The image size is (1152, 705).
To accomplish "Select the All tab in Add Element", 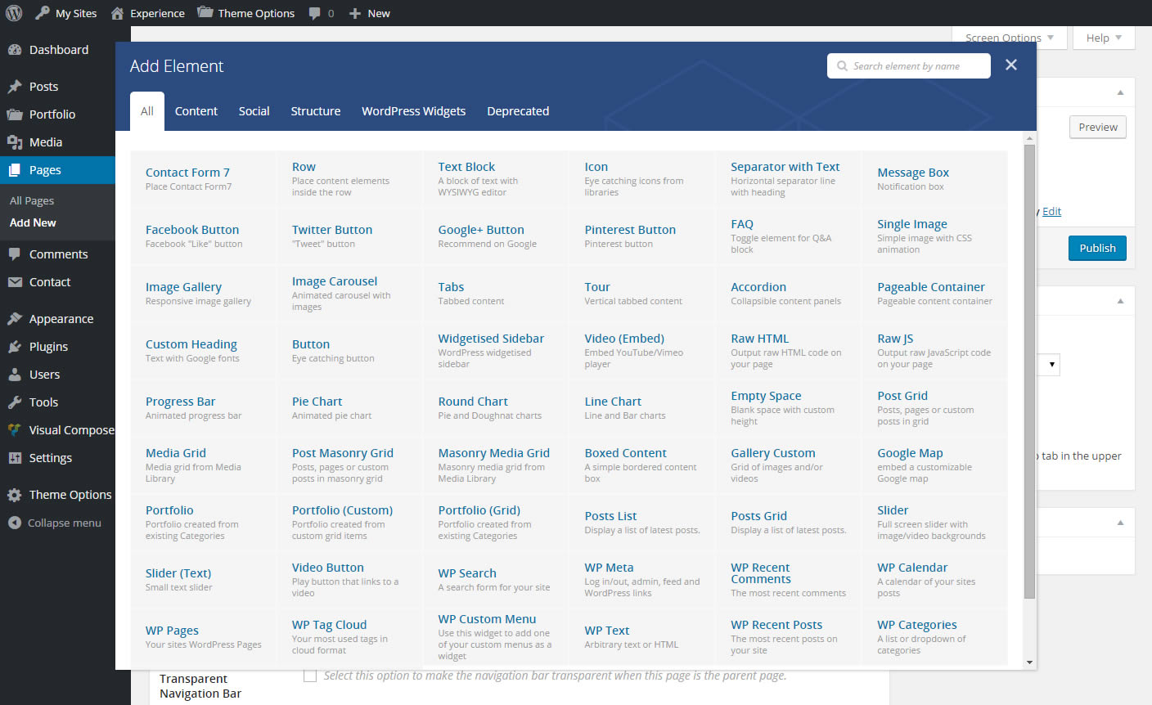I will click(x=147, y=111).
